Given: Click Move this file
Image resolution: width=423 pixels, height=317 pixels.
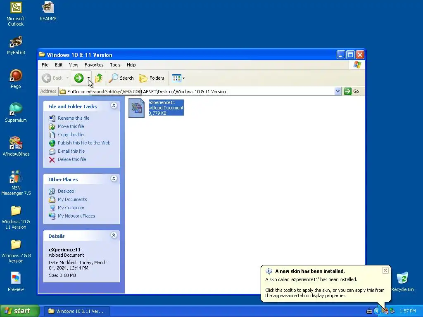Looking at the screenshot, I should coord(71,126).
